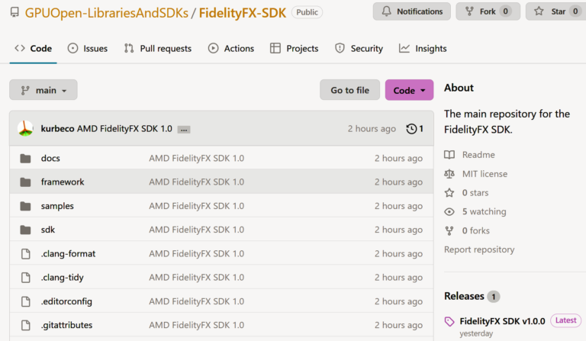Open the .gitattributes file

[x=66, y=325]
